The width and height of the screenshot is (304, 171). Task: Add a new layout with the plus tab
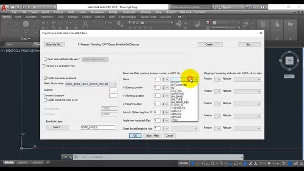(x=47, y=162)
